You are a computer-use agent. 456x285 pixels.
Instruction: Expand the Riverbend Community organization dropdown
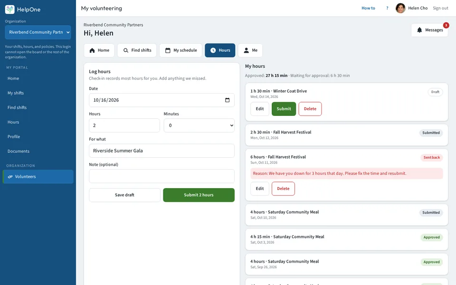(38, 32)
